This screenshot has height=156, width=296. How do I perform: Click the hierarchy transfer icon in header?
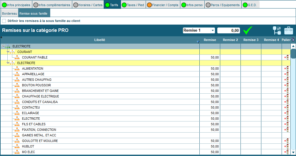(277, 30)
